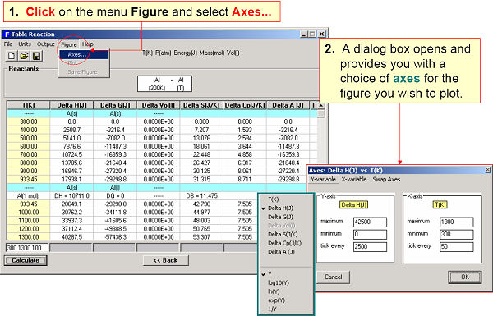Open the Figure menu
Screen dimensions: 493x316
coord(69,44)
